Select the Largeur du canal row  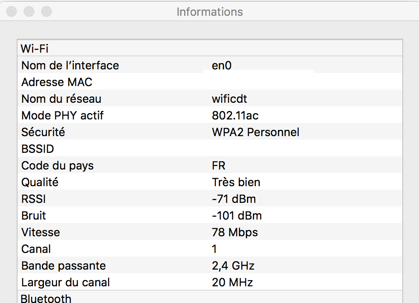point(210,282)
